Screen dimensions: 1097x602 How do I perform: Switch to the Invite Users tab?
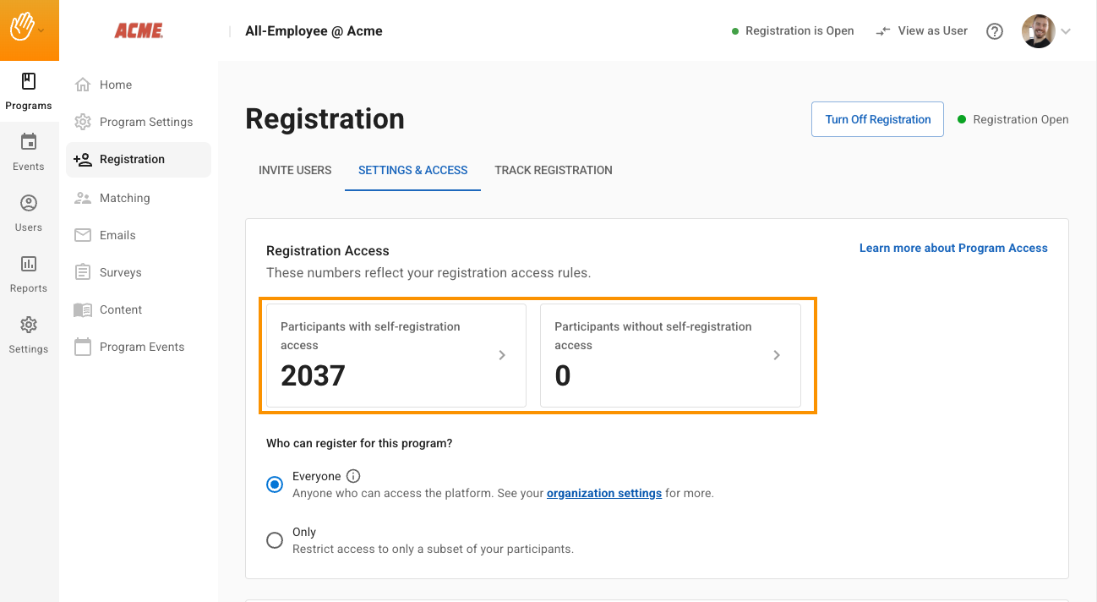point(295,170)
